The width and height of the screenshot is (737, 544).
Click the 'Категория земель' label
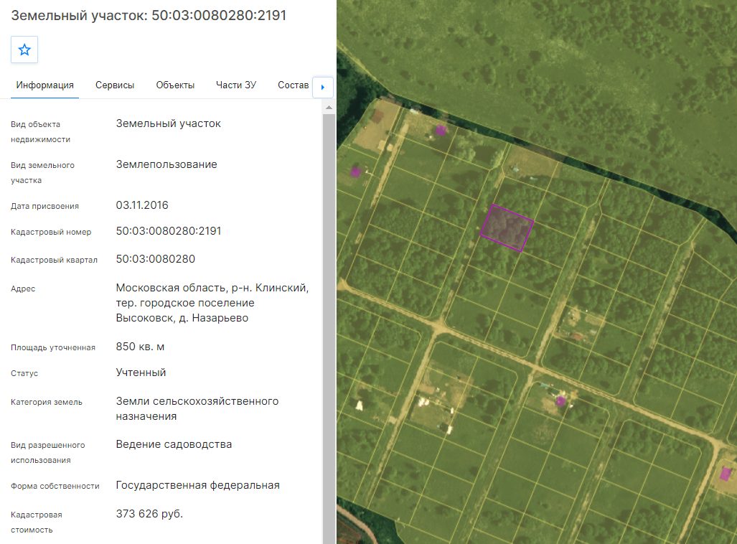click(47, 402)
